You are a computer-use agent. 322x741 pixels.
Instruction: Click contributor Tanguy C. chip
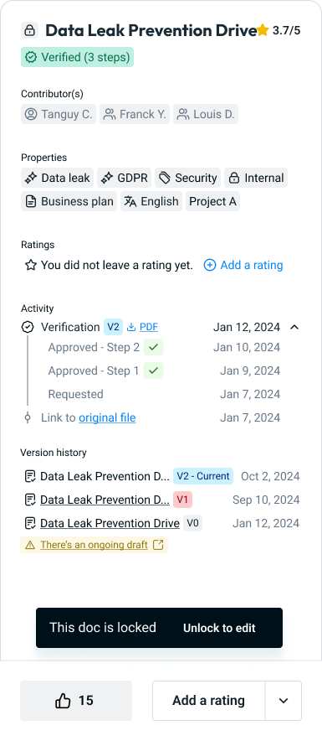point(59,114)
